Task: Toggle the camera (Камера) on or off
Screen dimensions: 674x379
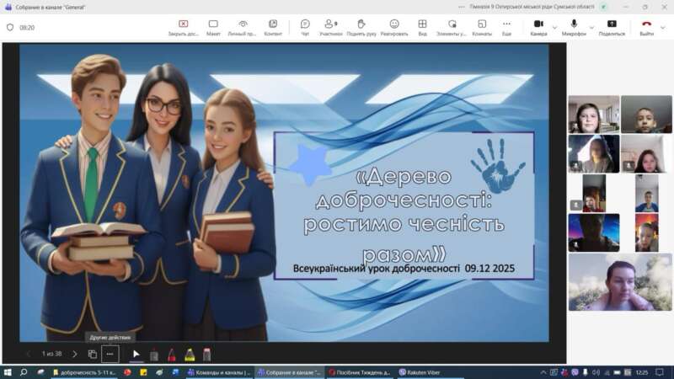Action: (x=538, y=27)
